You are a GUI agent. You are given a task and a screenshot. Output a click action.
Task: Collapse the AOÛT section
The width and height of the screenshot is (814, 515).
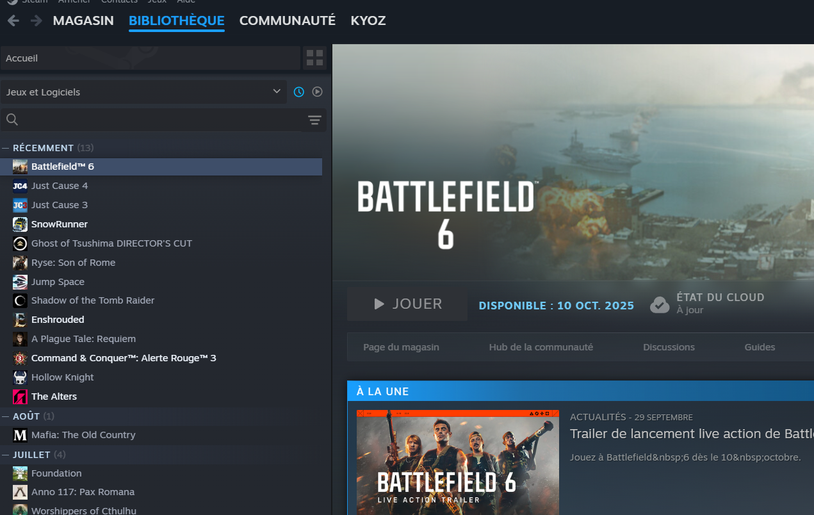coord(6,416)
